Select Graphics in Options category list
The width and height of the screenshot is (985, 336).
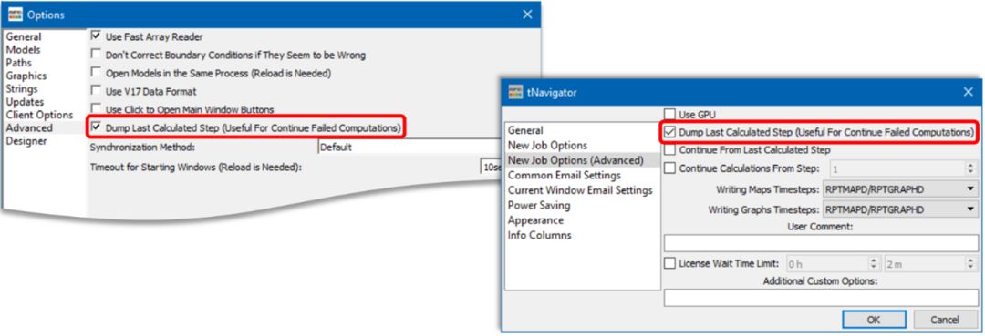26,76
